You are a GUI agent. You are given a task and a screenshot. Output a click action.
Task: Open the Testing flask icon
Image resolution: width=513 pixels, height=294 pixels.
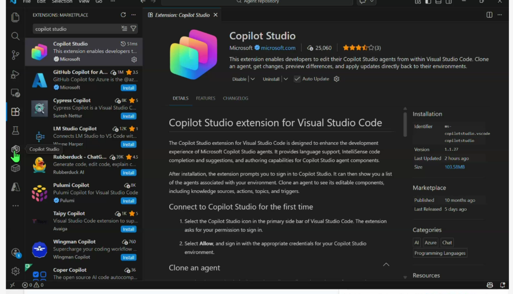[15, 130]
